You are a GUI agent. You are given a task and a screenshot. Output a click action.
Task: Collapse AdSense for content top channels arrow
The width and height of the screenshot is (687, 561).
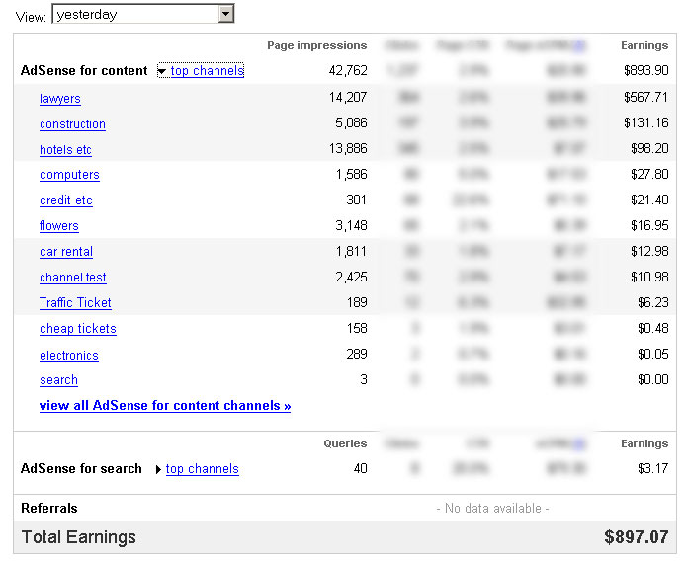162,71
